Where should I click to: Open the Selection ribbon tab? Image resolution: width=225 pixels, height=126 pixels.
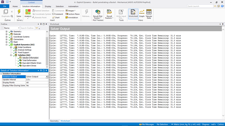click(x=60, y=6)
